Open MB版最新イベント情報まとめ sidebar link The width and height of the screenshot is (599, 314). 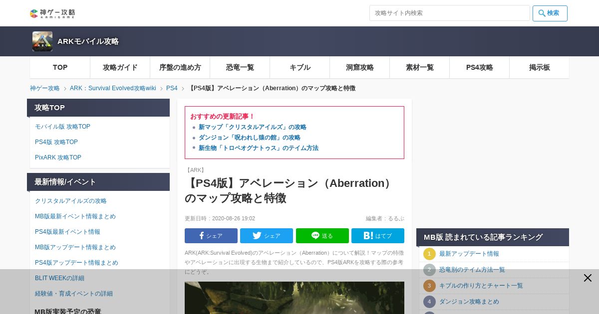point(75,216)
